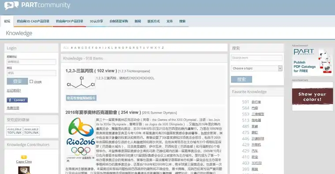The image size is (335, 174).
Task: Click the blue 搜索 button in search panel
Action: (242, 79)
